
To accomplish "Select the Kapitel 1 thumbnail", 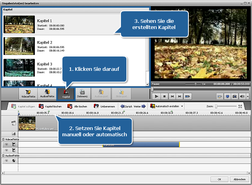I will point(19,24).
